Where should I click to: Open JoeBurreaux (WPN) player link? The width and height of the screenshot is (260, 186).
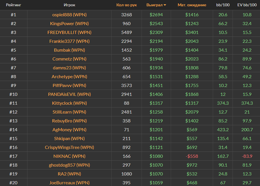click(69, 182)
